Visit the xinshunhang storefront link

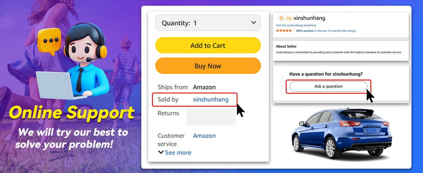(296, 25)
